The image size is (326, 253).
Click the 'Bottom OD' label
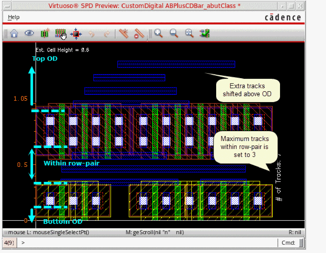(x=63, y=222)
